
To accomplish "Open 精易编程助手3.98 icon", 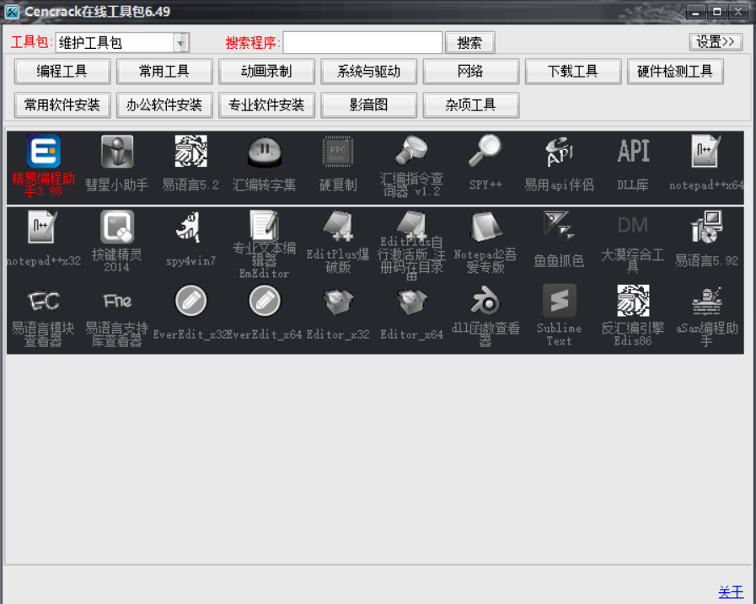I will (x=43, y=152).
